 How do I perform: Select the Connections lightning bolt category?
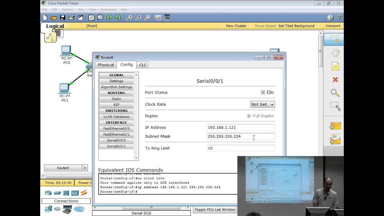[84, 193]
